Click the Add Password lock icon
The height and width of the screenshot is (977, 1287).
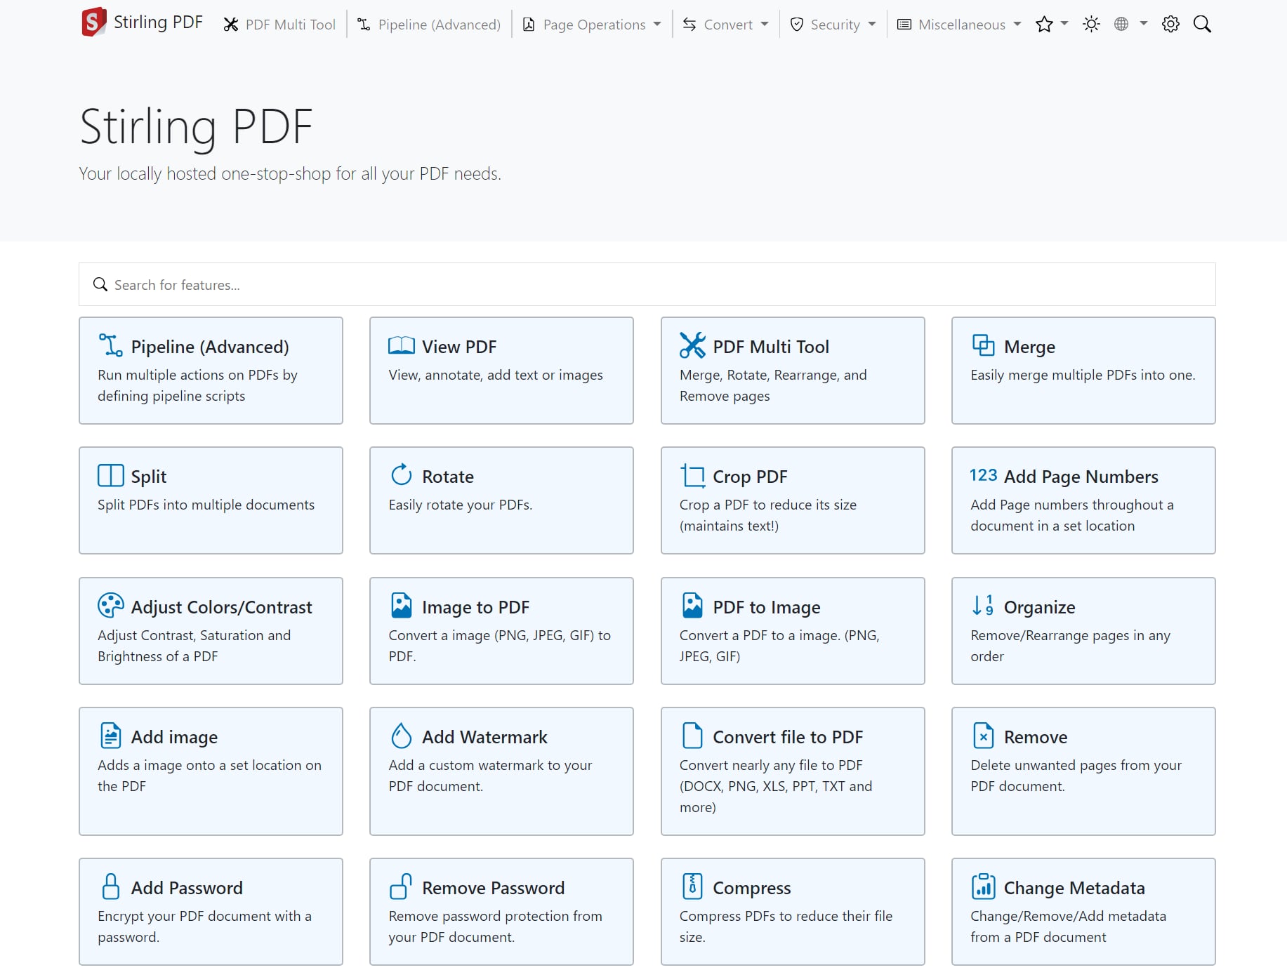pyautogui.click(x=110, y=886)
